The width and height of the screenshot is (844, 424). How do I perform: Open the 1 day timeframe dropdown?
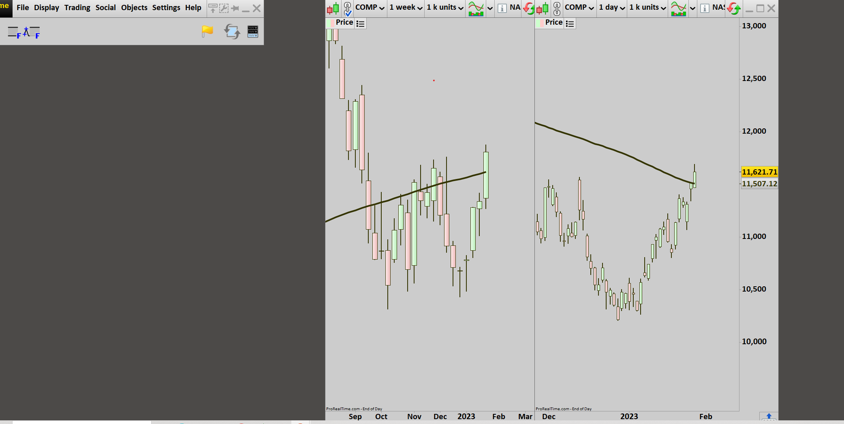pyautogui.click(x=612, y=8)
